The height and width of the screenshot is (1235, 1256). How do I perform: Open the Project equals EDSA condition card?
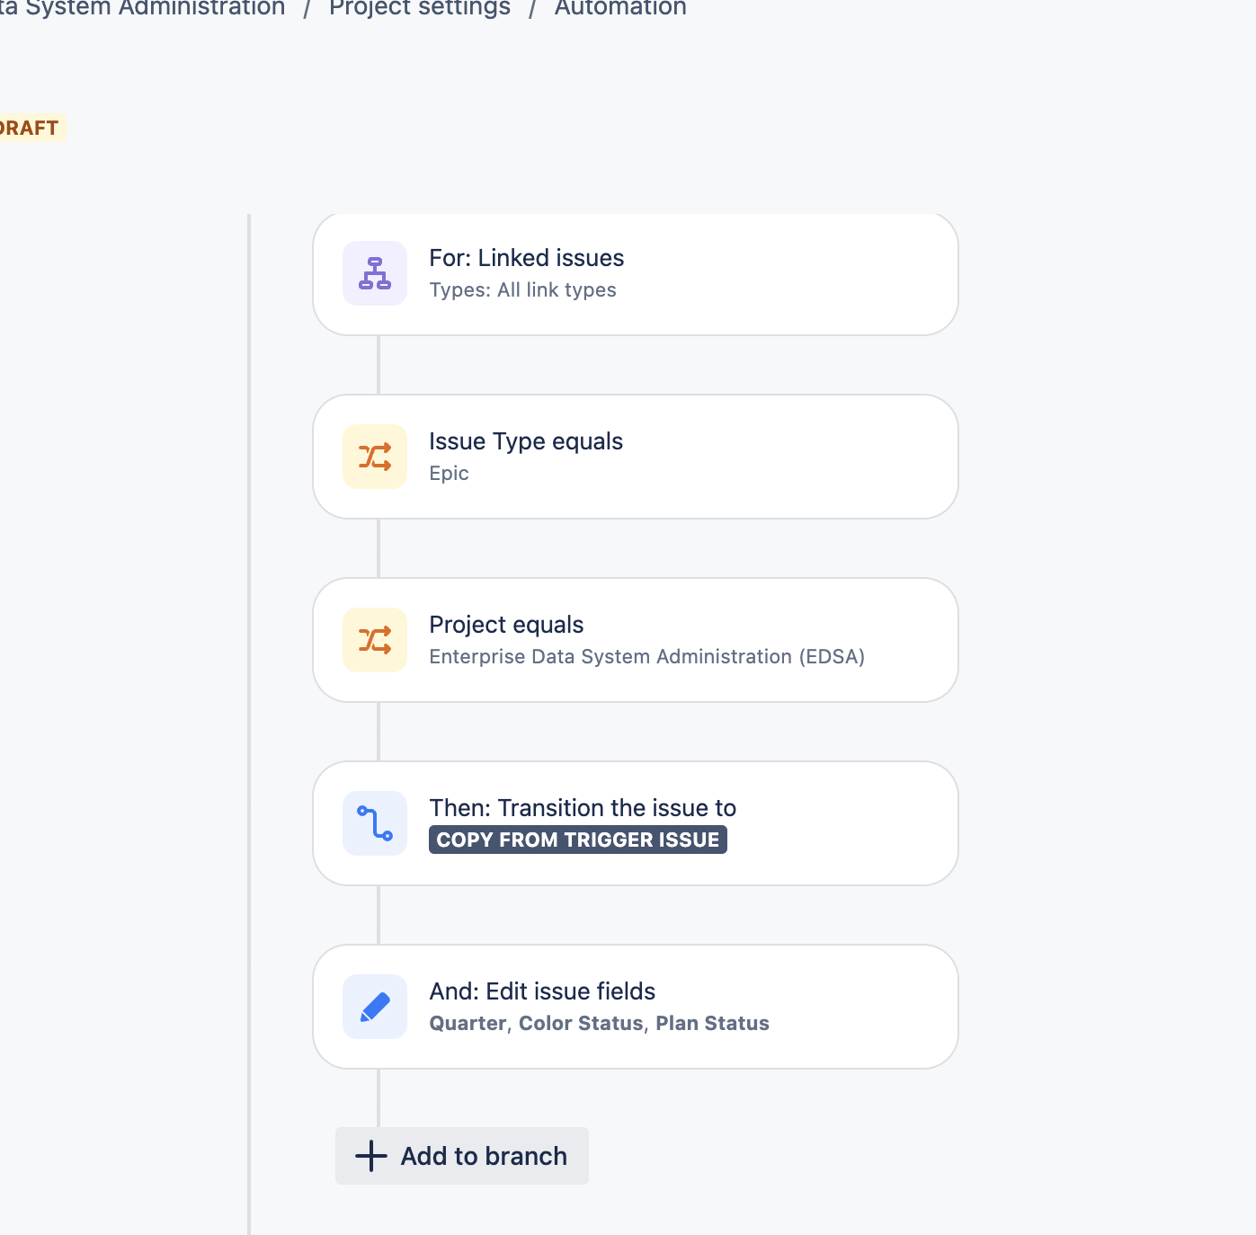click(x=636, y=640)
